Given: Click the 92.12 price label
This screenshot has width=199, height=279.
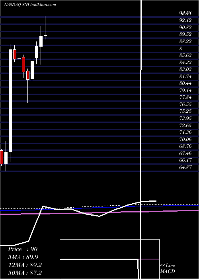Looking at the screenshot, I should [x=185, y=20].
